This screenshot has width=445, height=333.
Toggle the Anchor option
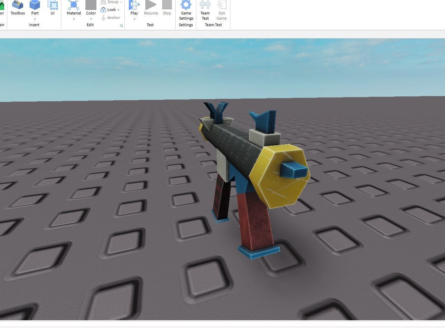[x=111, y=18]
